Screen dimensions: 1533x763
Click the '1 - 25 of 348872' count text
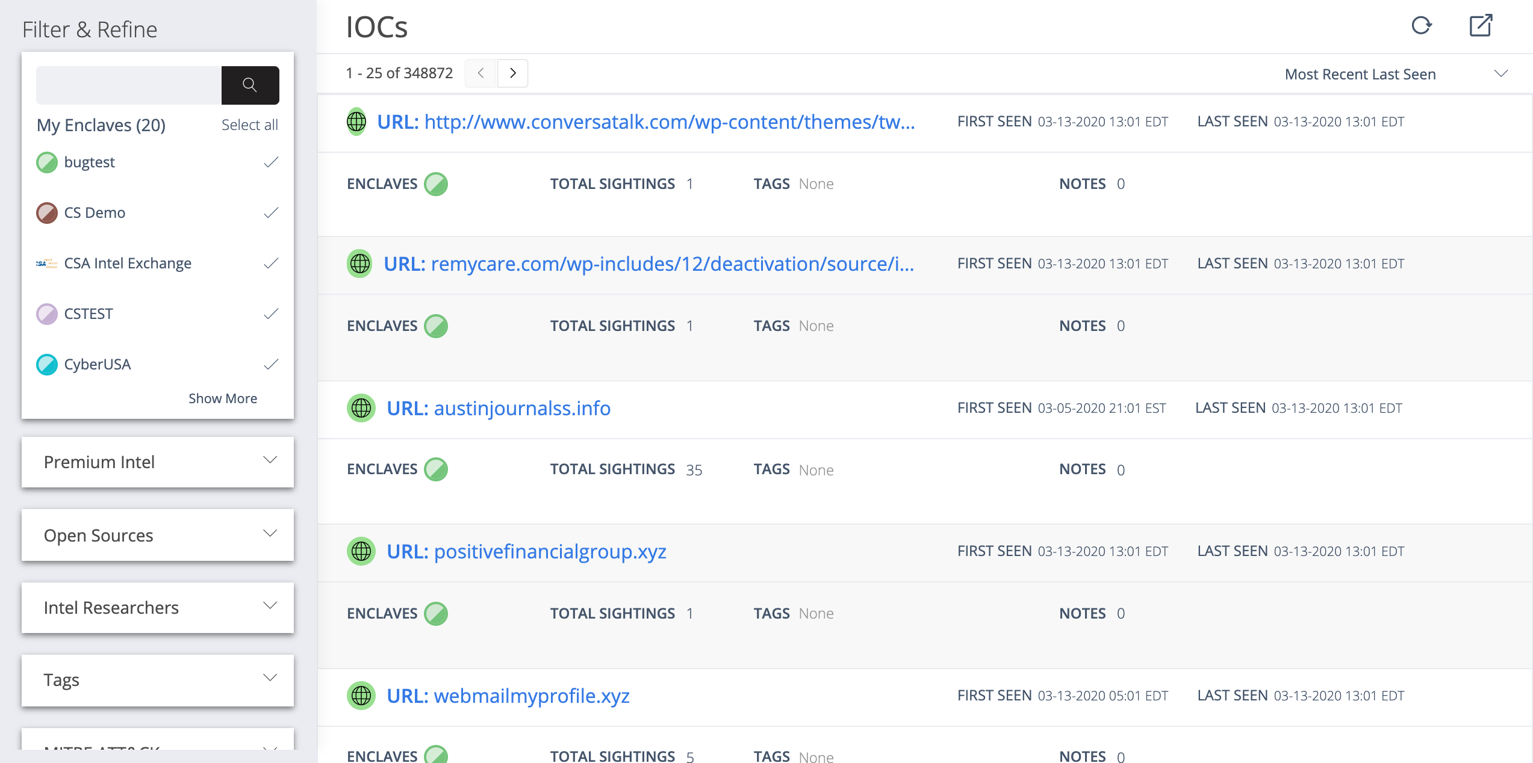point(399,73)
